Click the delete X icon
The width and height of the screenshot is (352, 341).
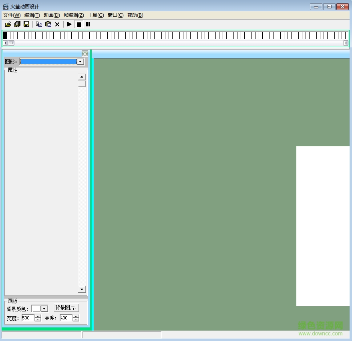(57, 24)
